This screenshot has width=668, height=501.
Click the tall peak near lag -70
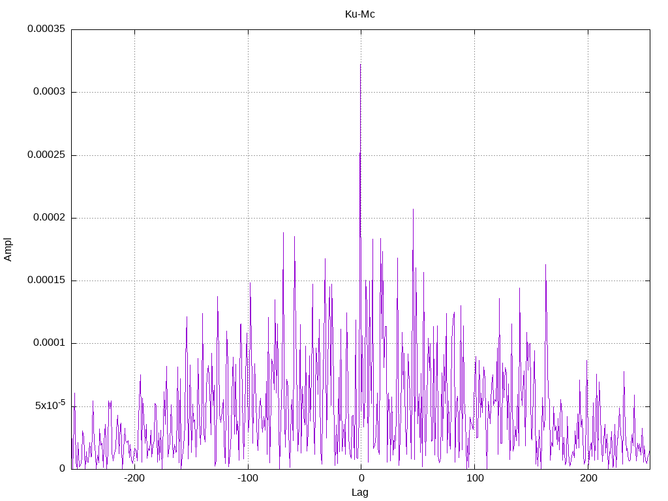click(283, 234)
